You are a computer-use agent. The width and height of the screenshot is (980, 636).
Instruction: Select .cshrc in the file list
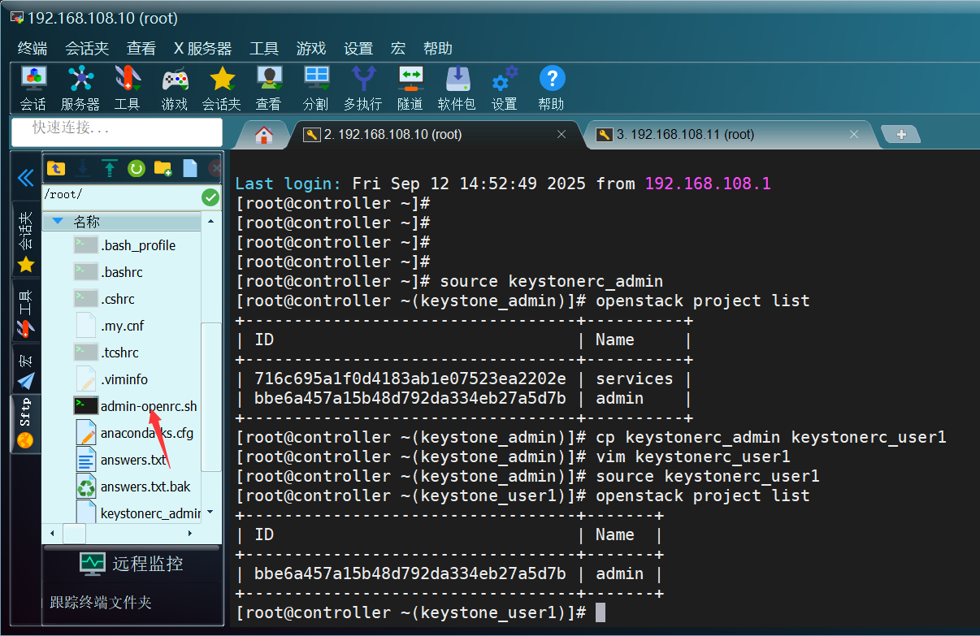(x=118, y=299)
